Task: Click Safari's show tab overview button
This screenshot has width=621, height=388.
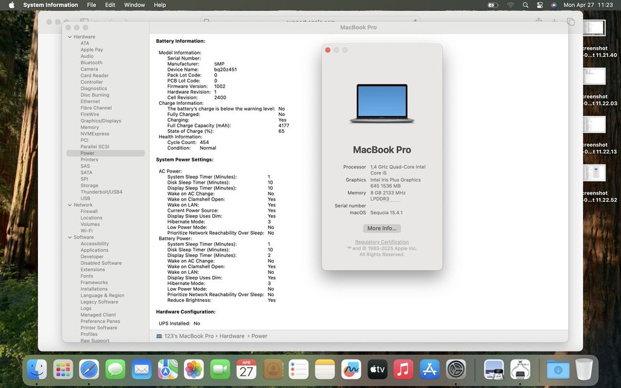Action: 571,21
